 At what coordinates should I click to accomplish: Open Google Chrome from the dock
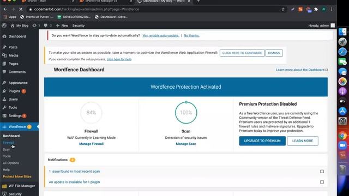(342, 136)
